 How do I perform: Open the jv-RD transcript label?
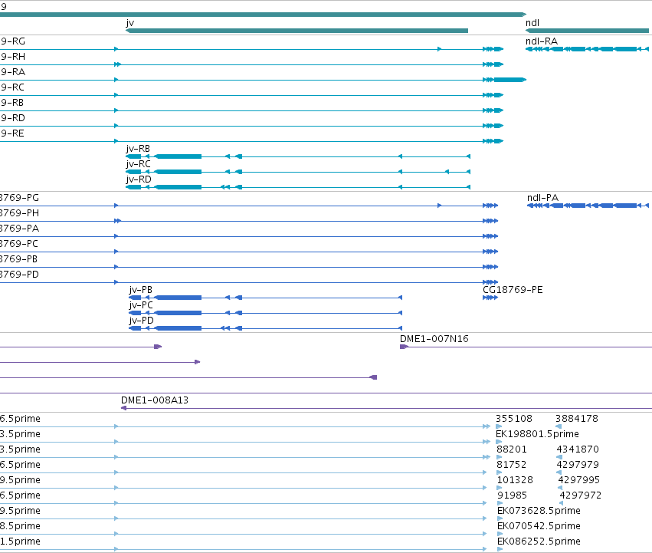(139, 179)
